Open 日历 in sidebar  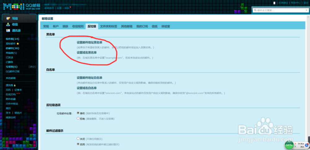(8, 90)
